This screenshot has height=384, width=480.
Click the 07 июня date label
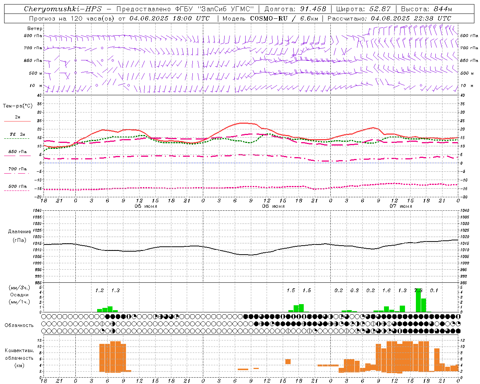pos(401,206)
